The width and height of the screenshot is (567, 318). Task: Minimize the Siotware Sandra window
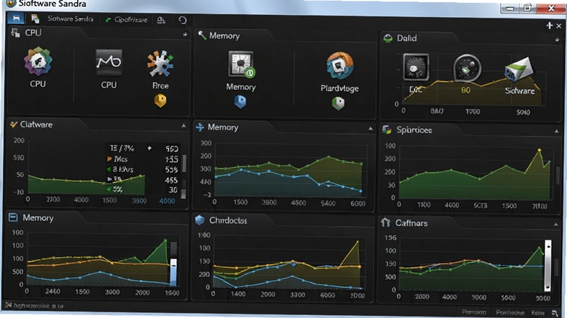tap(510, 8)
